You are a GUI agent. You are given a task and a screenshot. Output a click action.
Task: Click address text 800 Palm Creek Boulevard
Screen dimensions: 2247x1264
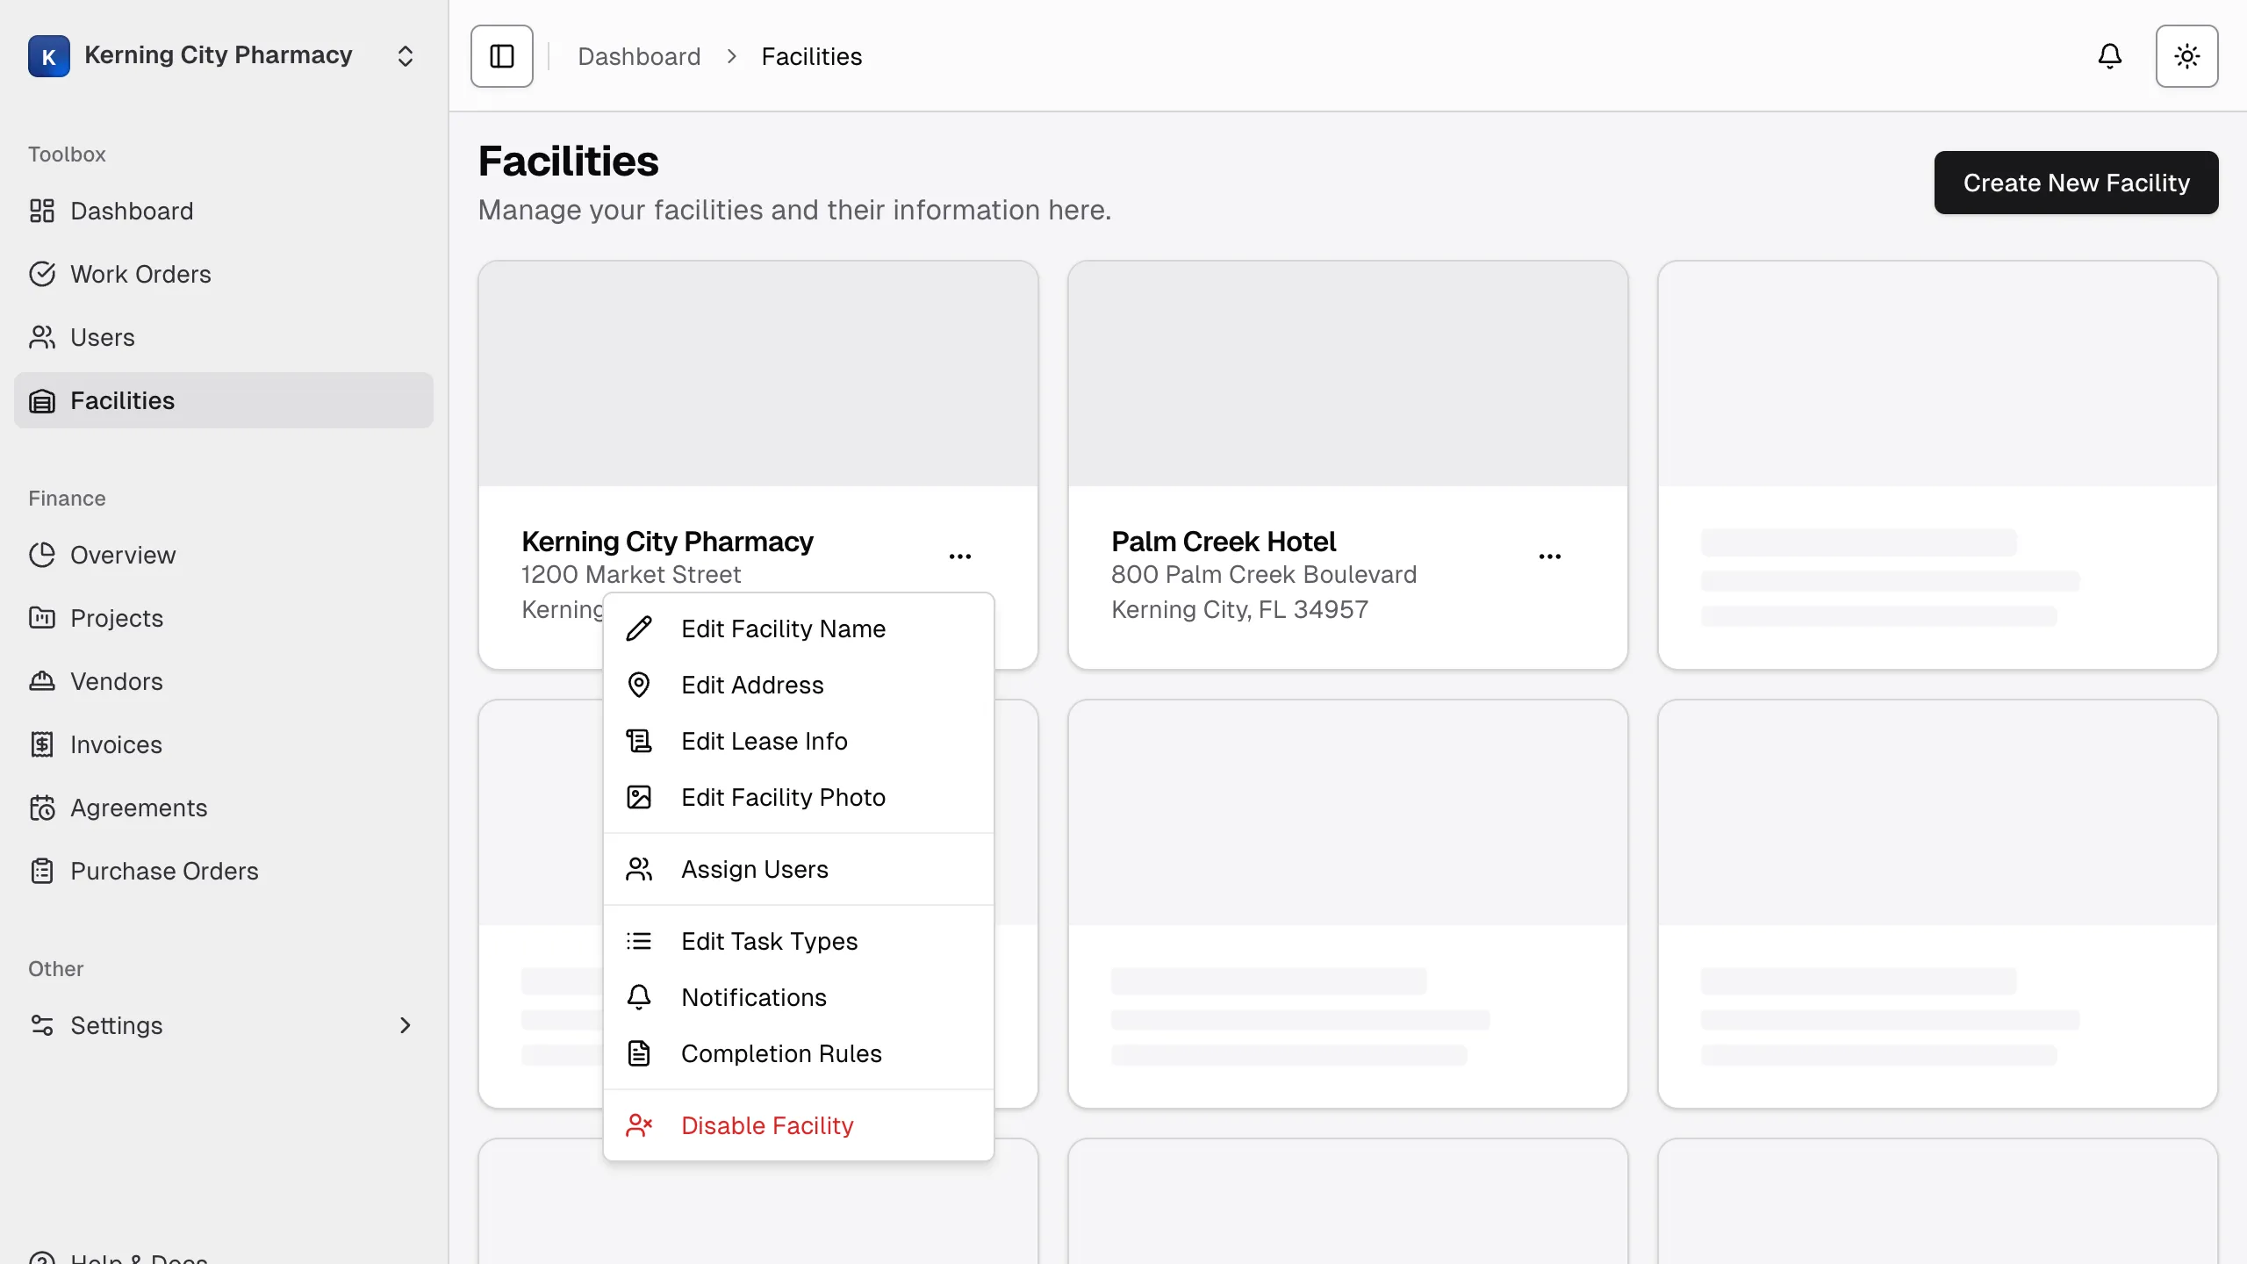tap(1264, 574)
